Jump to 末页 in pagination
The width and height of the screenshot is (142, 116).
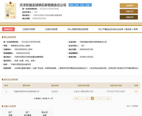108,98
